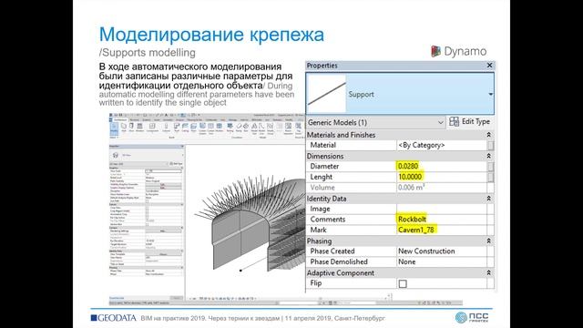Collapse the Phasing section
The image size is (583, 328).
pyautogui.click(x=489, y=241)
